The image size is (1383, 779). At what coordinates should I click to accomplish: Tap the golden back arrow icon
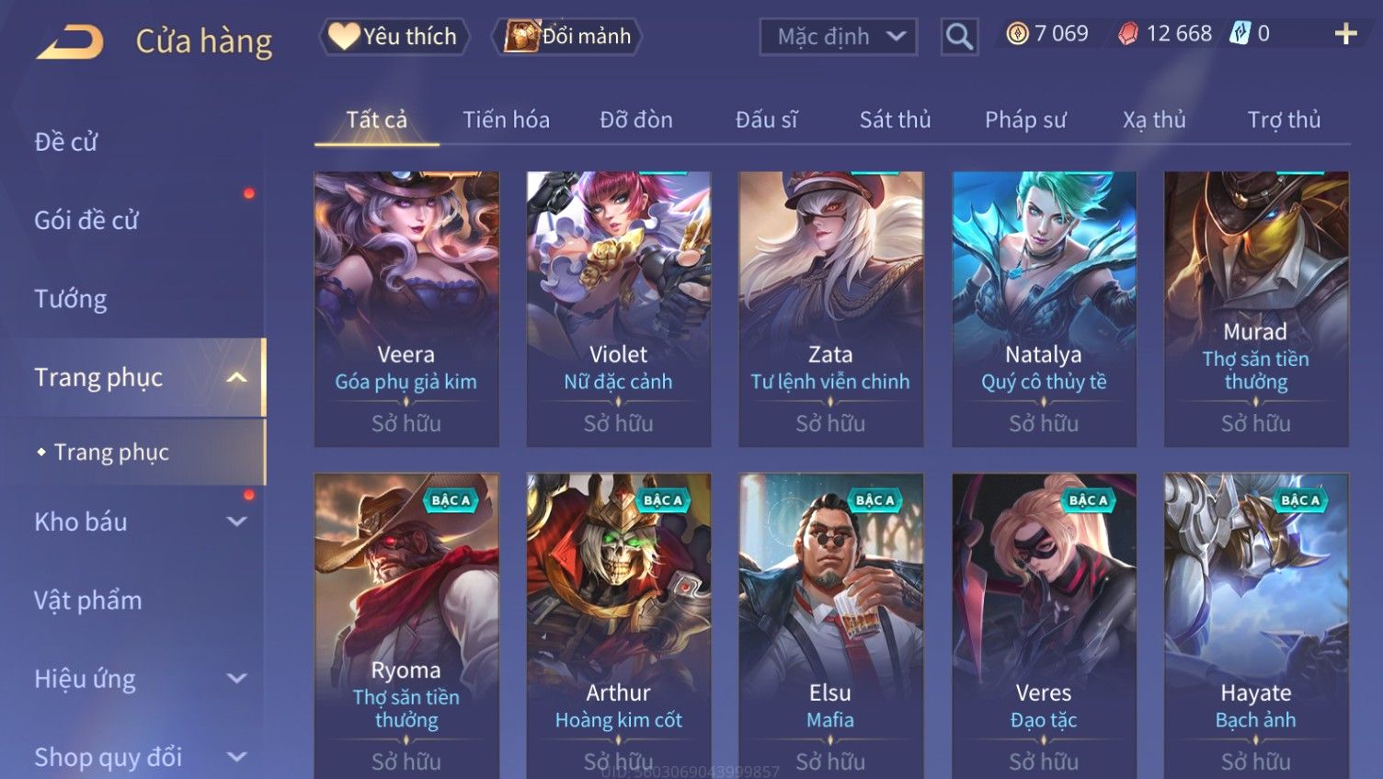point(70,41)
